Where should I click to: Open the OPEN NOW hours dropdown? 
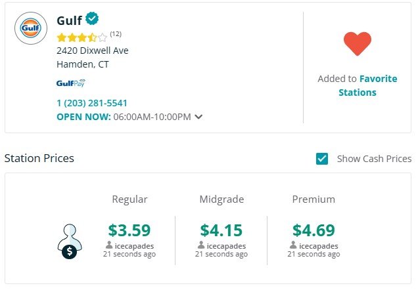[x=129, y=117]
